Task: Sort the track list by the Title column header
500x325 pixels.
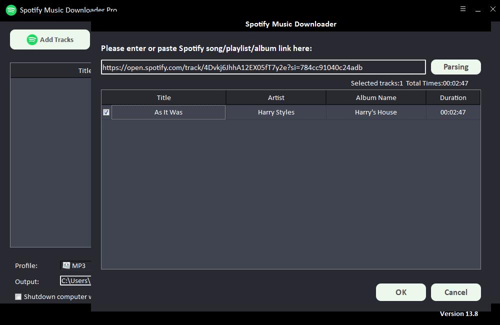Action: click(163, 97)
